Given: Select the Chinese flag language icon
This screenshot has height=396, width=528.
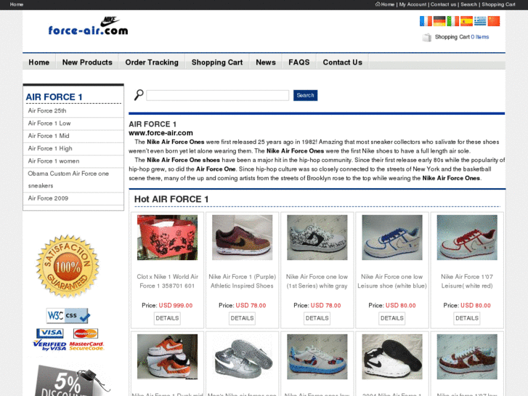Looking at the screenshot, I should 494,21.
